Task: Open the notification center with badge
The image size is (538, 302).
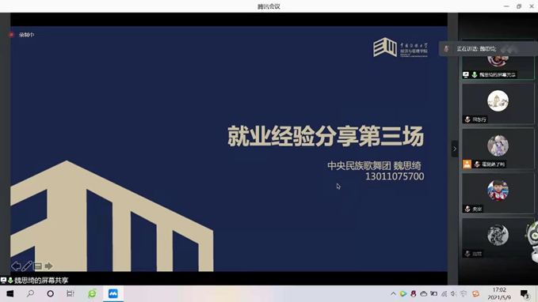Action: click(525, 294)
